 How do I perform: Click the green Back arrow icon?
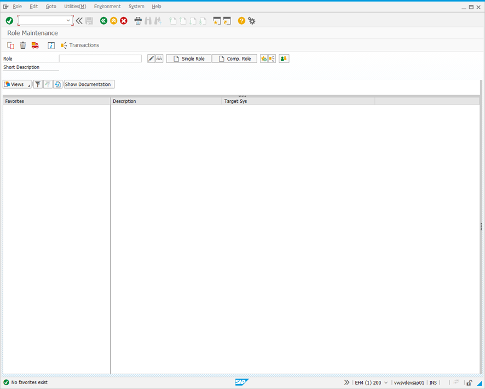click(103, 21)
